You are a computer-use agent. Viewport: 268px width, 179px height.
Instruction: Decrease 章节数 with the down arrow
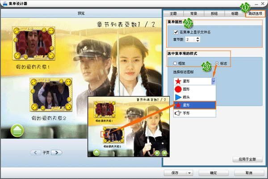(198, 41)
